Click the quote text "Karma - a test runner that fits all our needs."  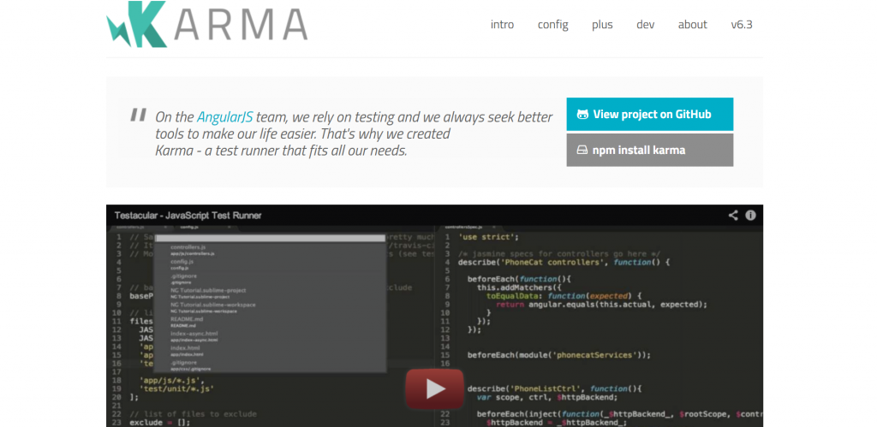tap(281, 151)
